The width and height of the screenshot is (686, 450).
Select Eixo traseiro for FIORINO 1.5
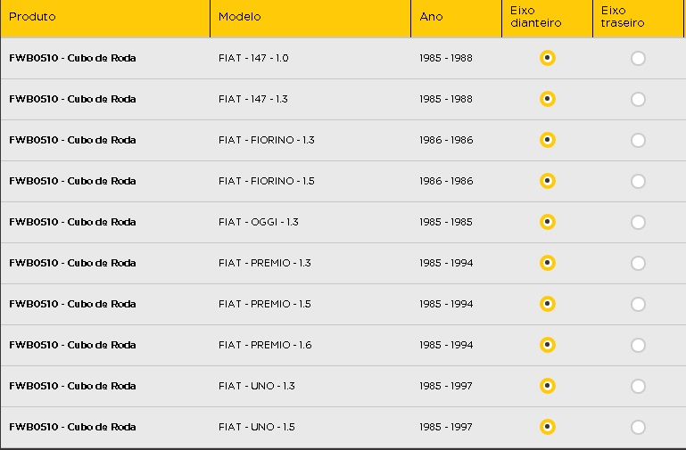click(638, 181)
